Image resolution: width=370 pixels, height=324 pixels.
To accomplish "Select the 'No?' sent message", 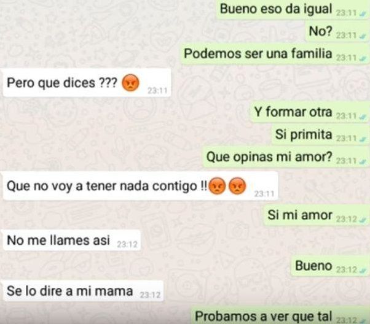I will pos(337,31).
